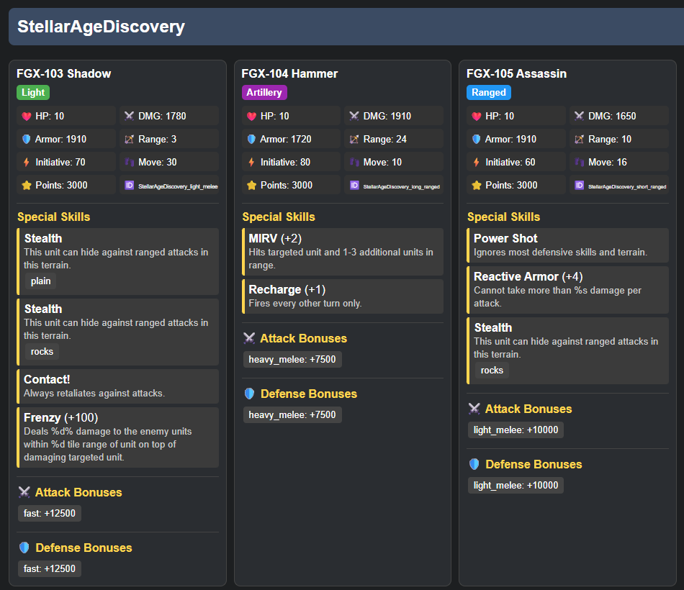Click the swords icon beside Shadow's Attack Bonuses
This screenshot has height=590, width=684.
click(24, 492)
